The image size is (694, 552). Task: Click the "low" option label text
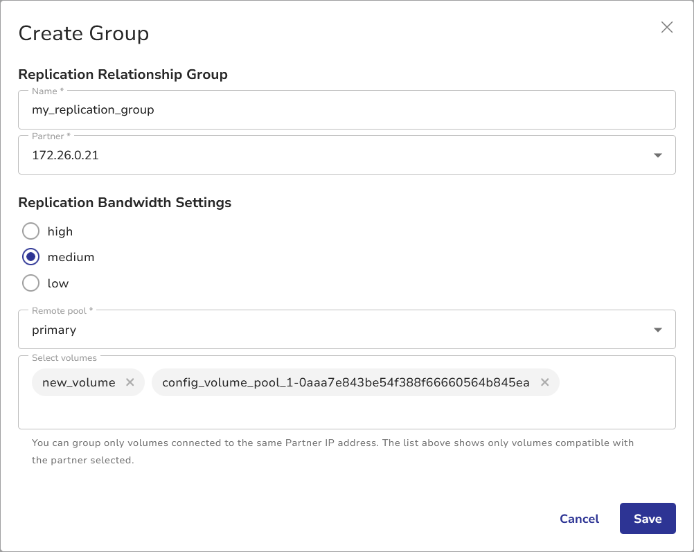tap(58, 283)
